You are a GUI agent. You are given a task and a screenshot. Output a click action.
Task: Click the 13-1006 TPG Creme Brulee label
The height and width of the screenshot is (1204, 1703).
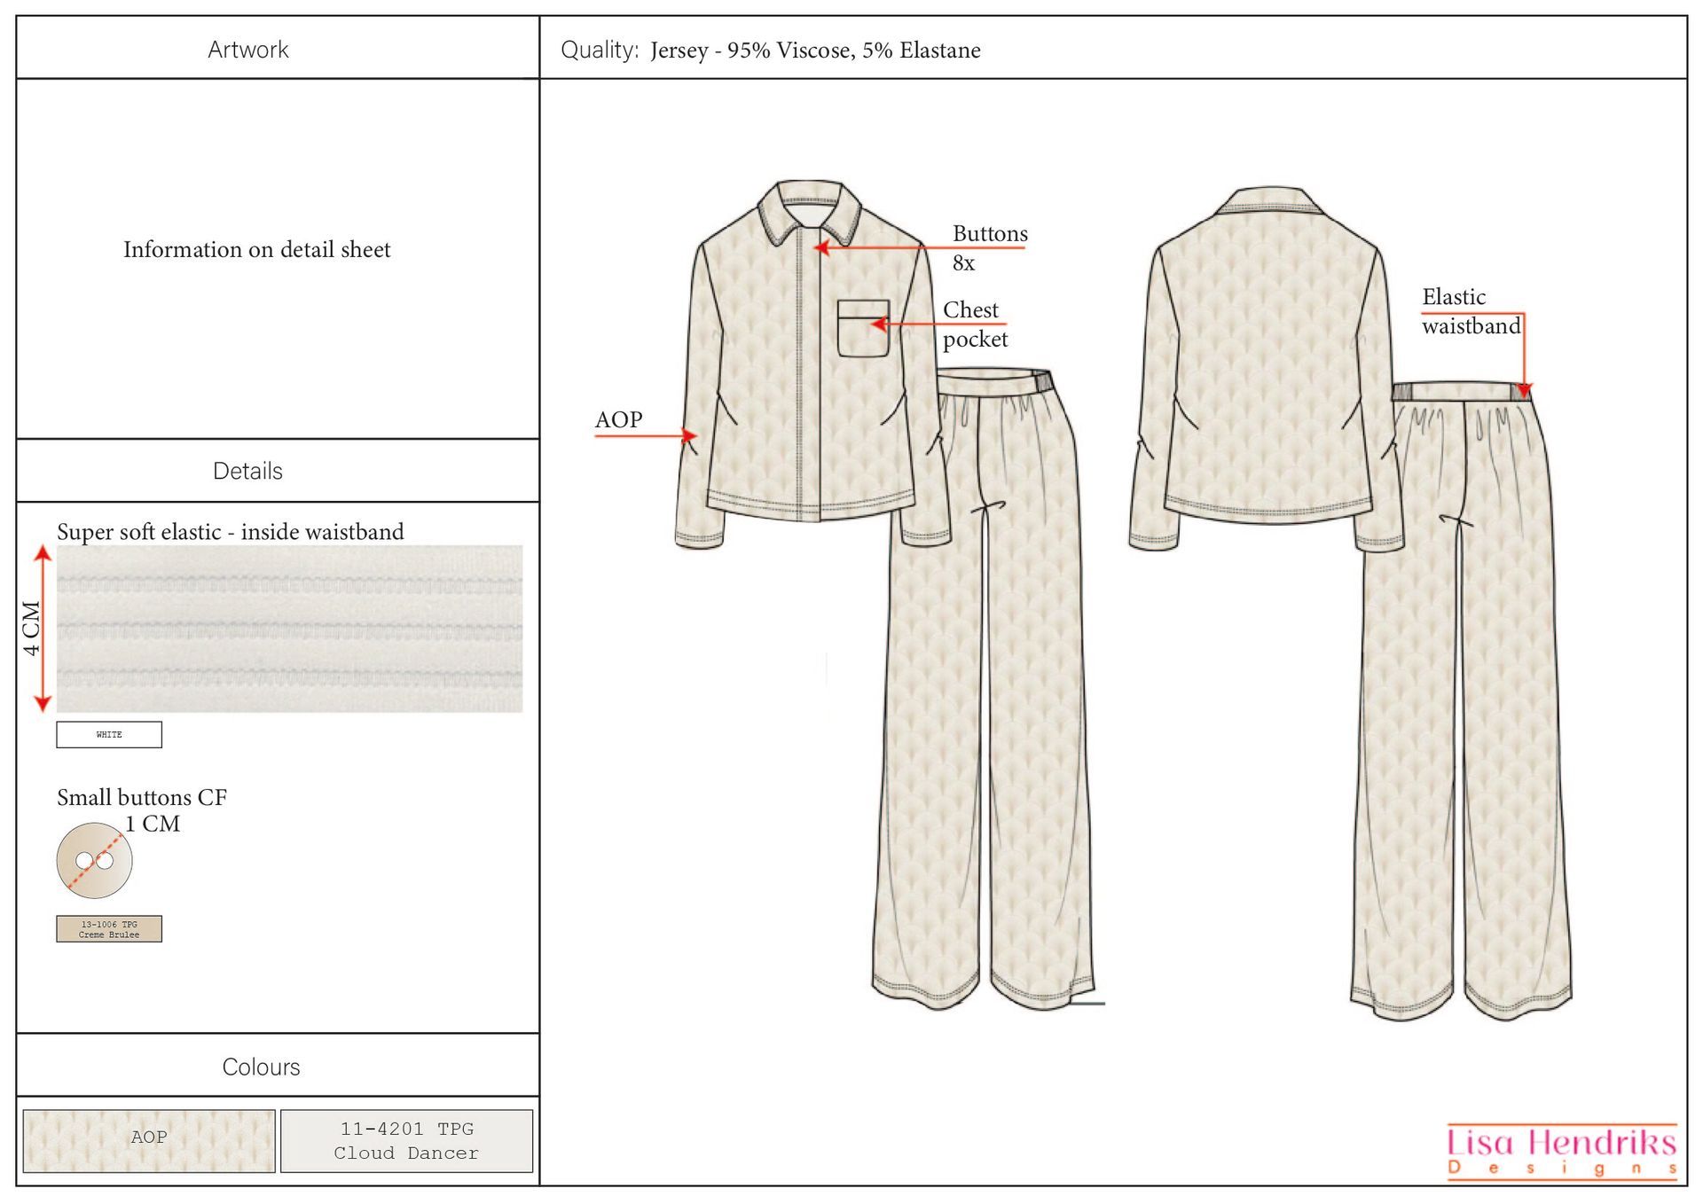coord(108,927)
